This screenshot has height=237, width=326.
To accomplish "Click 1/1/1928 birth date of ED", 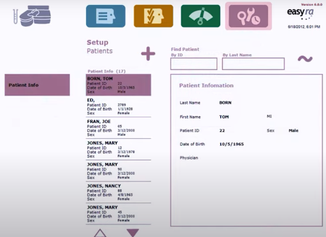I will [x=125, y=109].
